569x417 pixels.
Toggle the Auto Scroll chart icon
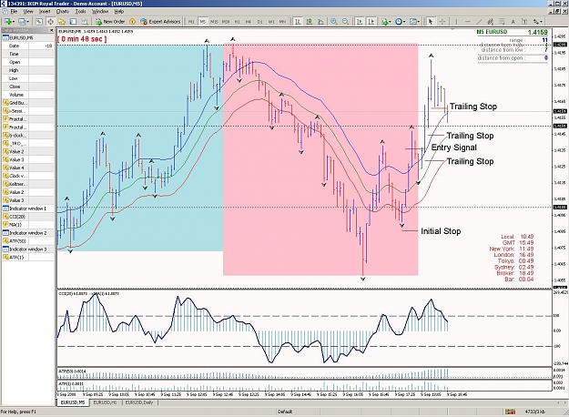coord(360,22)
